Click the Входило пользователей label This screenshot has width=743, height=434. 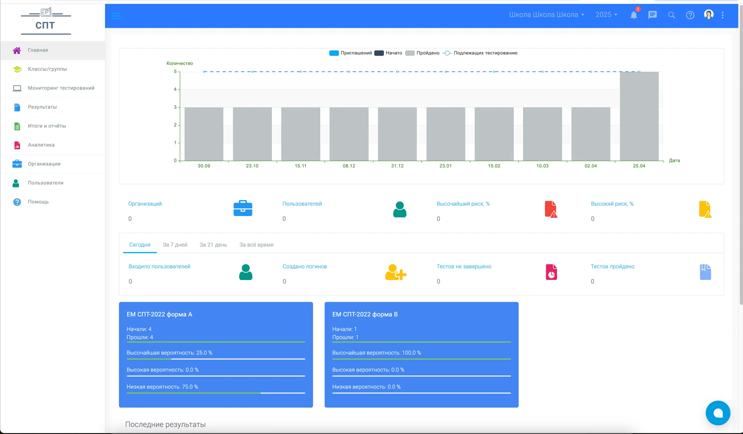pyautogui.click(x=159, y=267)
